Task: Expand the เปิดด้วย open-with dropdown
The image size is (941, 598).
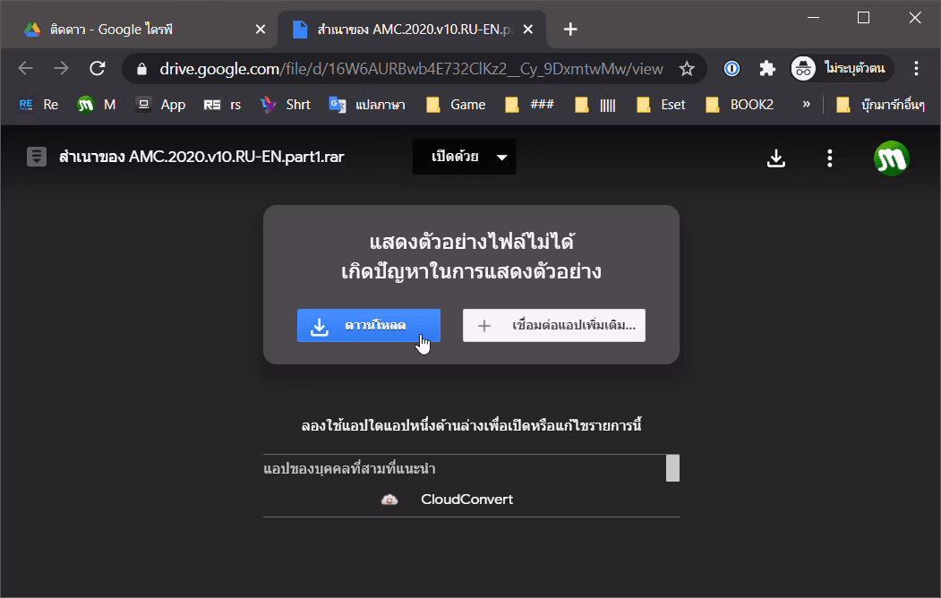Action: pyautogui.click(x=465, y=158)
